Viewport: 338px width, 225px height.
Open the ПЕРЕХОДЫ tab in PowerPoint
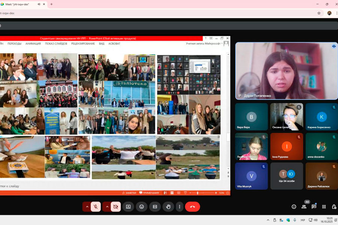pos(14,43)
